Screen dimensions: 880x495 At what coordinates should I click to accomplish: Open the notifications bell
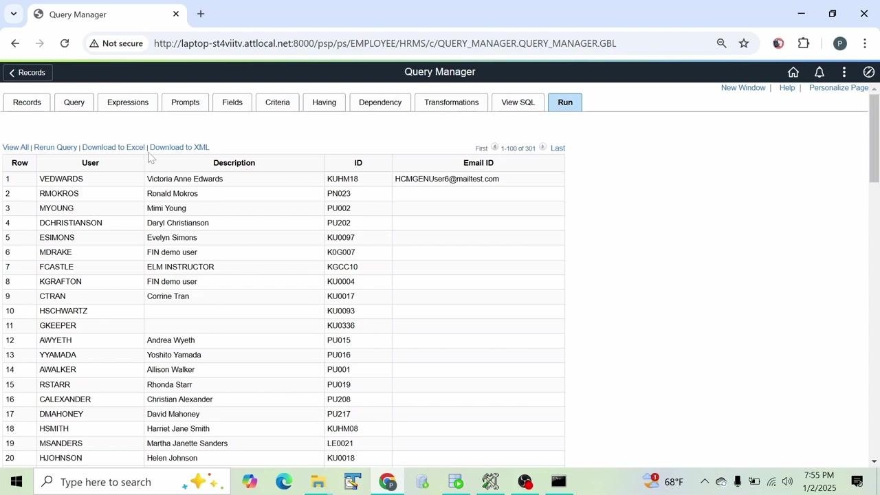pos(819,72)
